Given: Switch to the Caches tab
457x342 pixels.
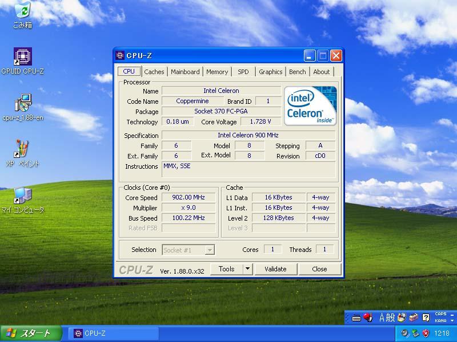Looking at the screenshot, I should point(154,72).
